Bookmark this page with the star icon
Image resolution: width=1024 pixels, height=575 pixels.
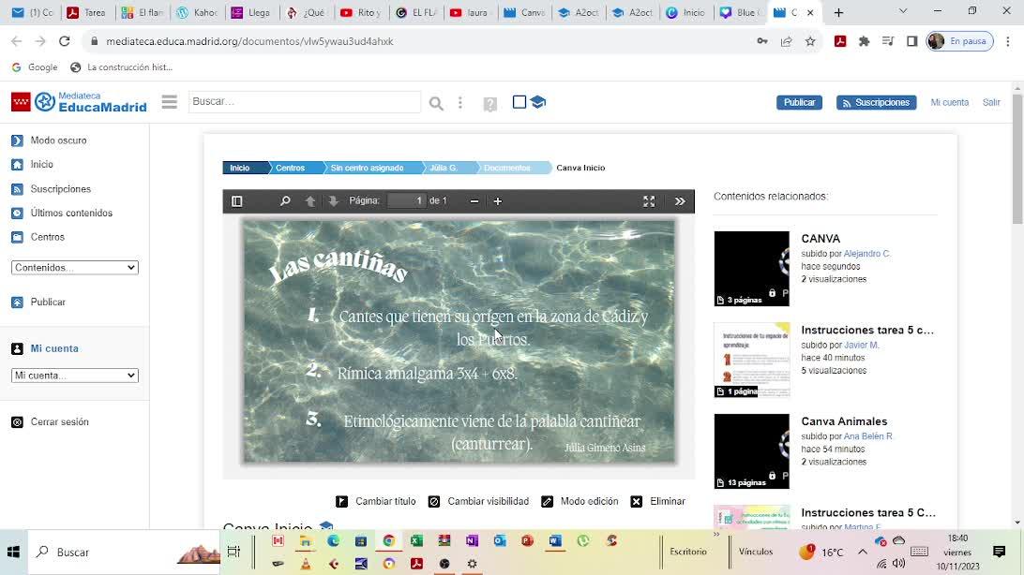pyautogui.click(x=810, y=41)
